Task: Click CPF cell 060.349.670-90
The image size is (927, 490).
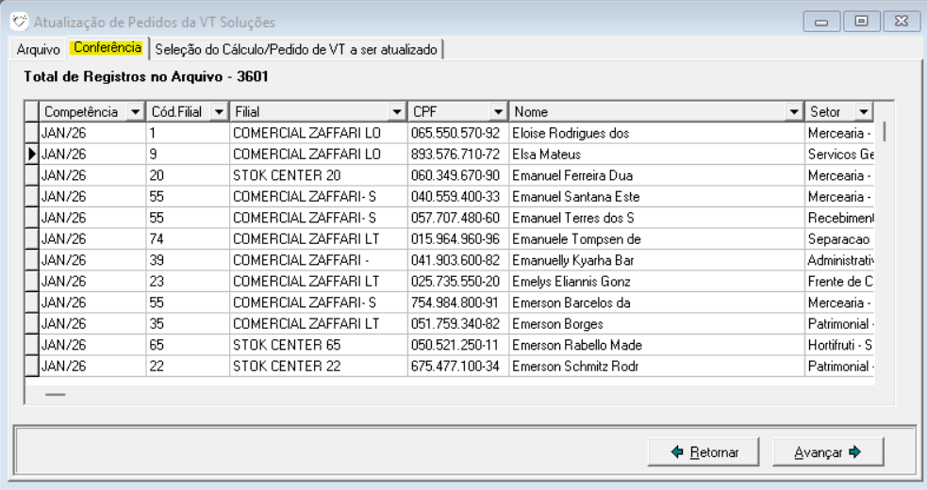Action: click(457, 175)
